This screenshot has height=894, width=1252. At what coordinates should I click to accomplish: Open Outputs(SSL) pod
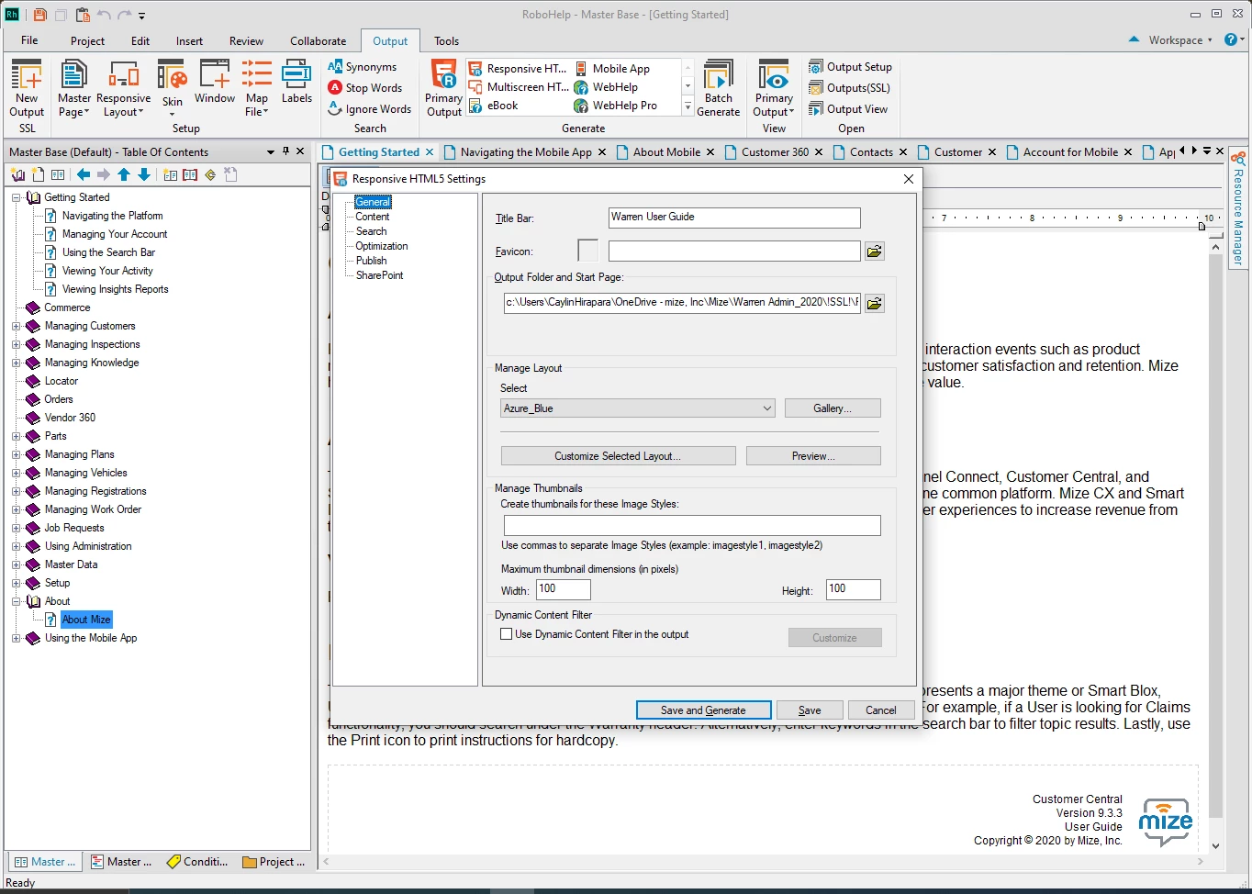pyautogui.click(x=849, y=88)
